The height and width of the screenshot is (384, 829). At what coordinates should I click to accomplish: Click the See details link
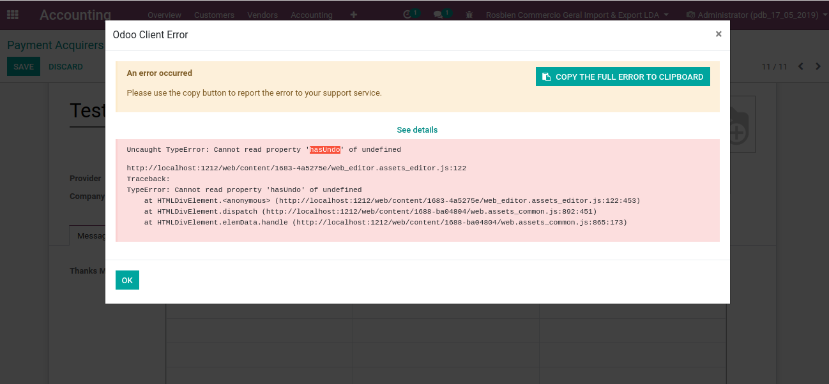coord(417,129)
